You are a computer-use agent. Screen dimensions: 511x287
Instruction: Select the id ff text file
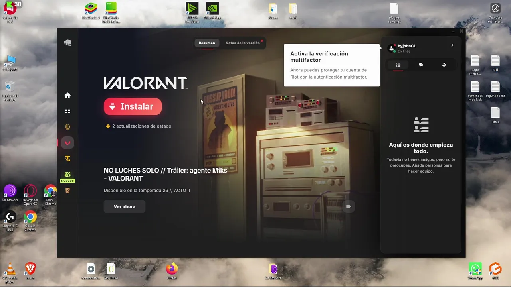495,63
